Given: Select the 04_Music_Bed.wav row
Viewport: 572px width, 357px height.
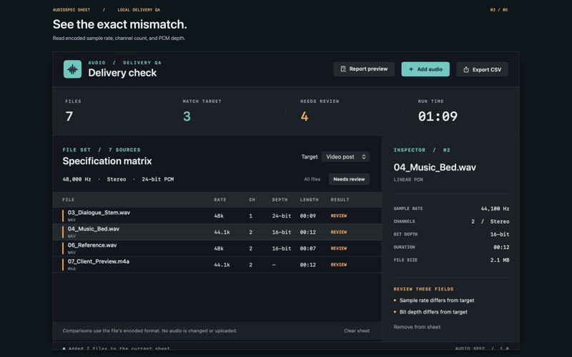Looking at the screenshot, I should (x=217, y=232).
